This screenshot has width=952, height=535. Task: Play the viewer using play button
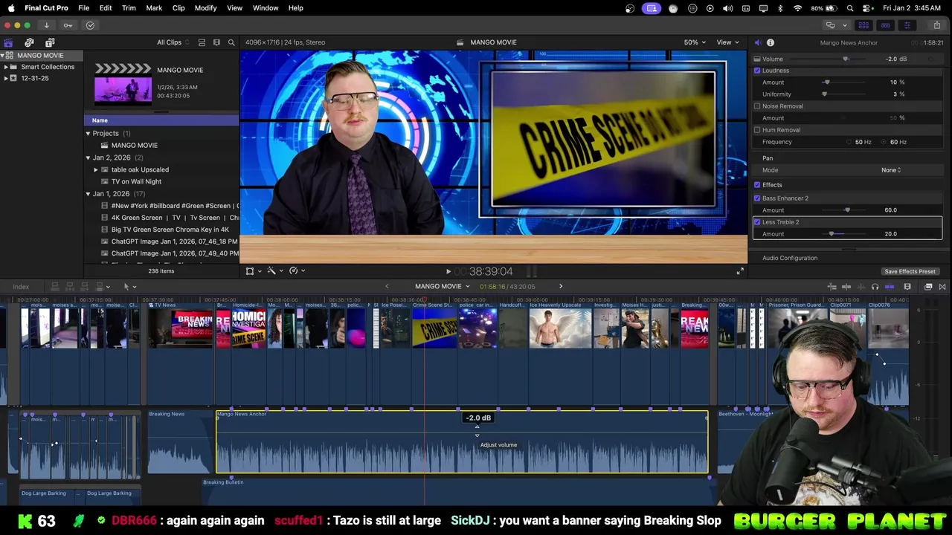pyautogui.click(x=448, y=272)
